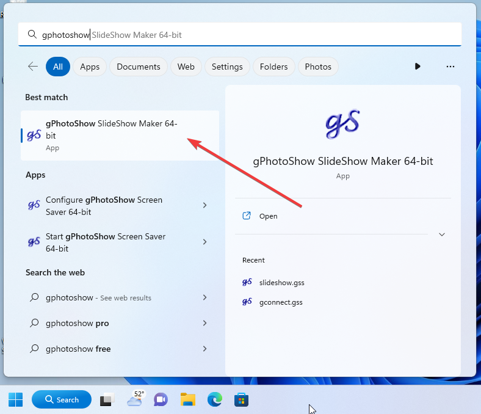Open the Windows Start button
The width and height of the screenshot is (481, 414).
[x=16, y=399]
